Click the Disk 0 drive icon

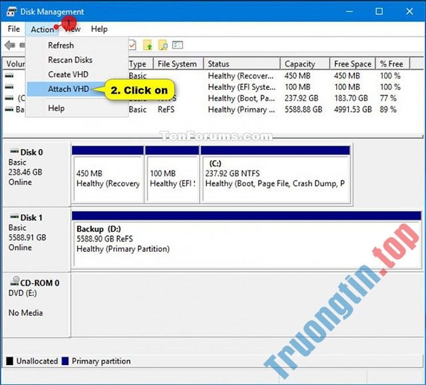click(14, 152)
